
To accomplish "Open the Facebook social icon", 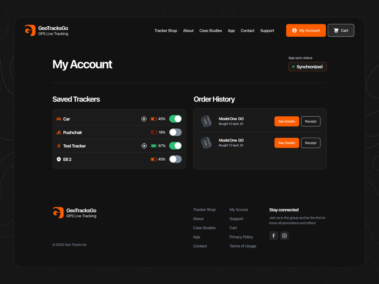I will pos(274,236).
